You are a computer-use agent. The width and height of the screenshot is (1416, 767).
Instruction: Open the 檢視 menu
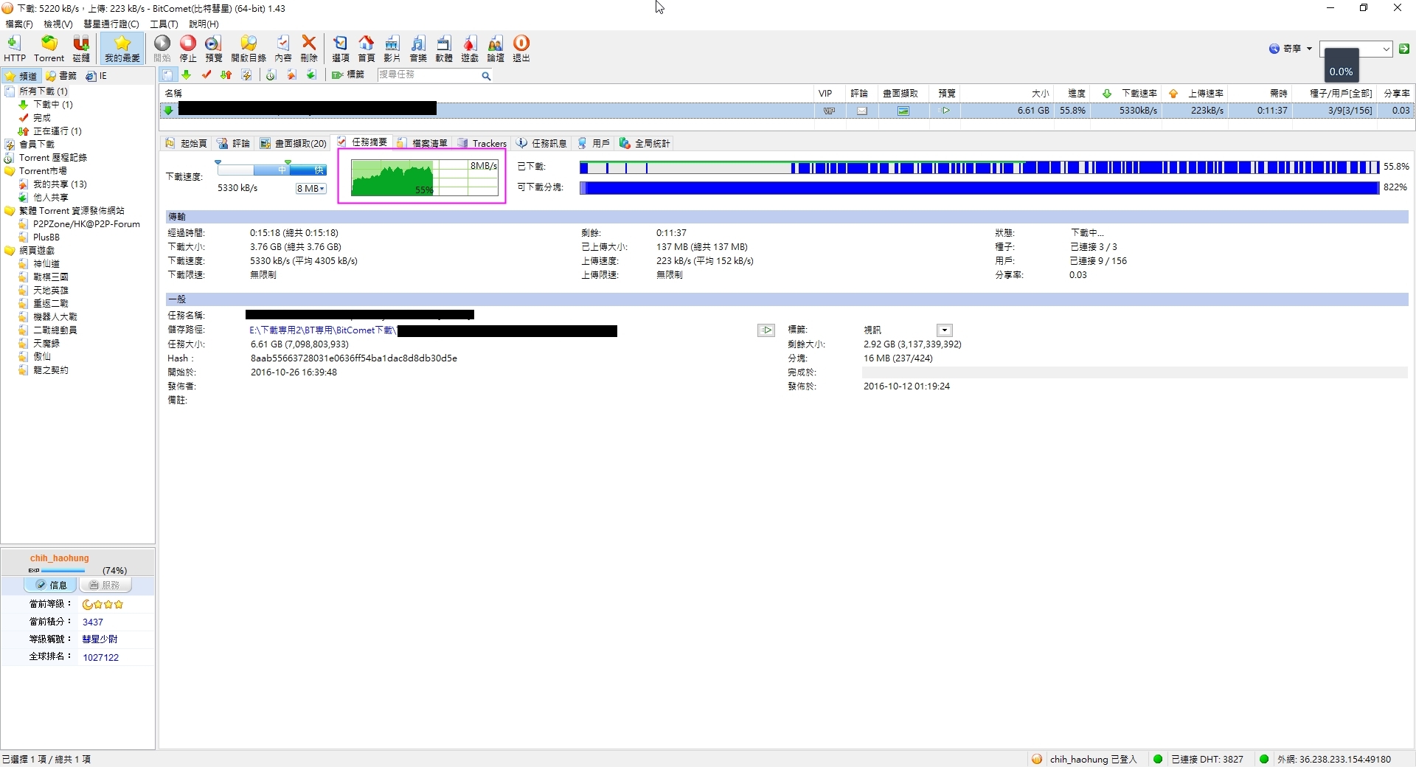(58, 24)
